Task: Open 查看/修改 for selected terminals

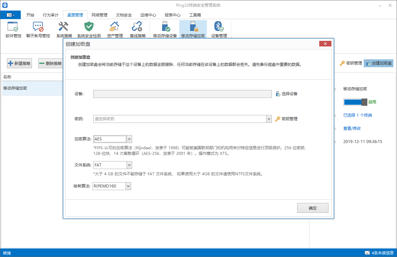Action: [353, 128]
